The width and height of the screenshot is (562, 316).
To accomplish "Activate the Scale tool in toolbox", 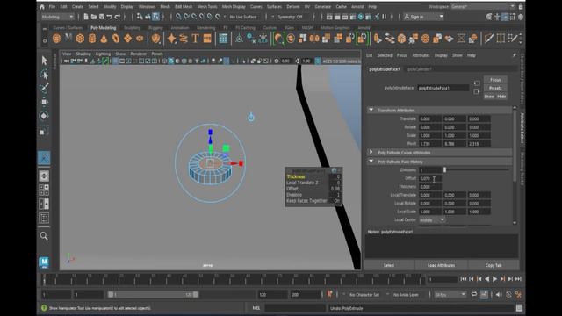I will click(x=43, y=131).
